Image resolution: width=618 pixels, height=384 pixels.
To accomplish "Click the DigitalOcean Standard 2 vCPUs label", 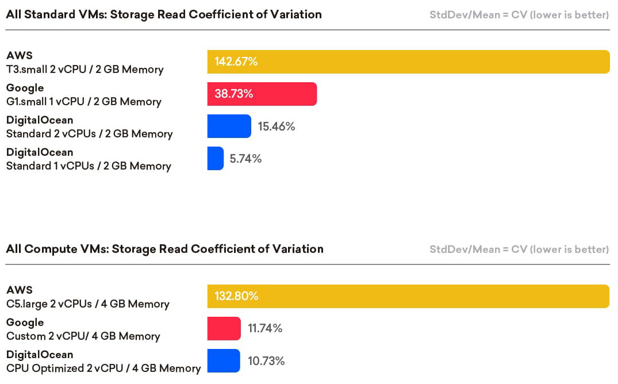I will [x=90, y=127].
